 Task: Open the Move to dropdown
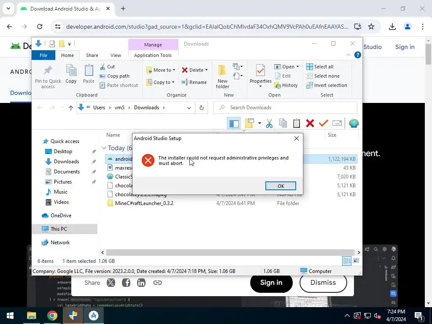(161, 70)
